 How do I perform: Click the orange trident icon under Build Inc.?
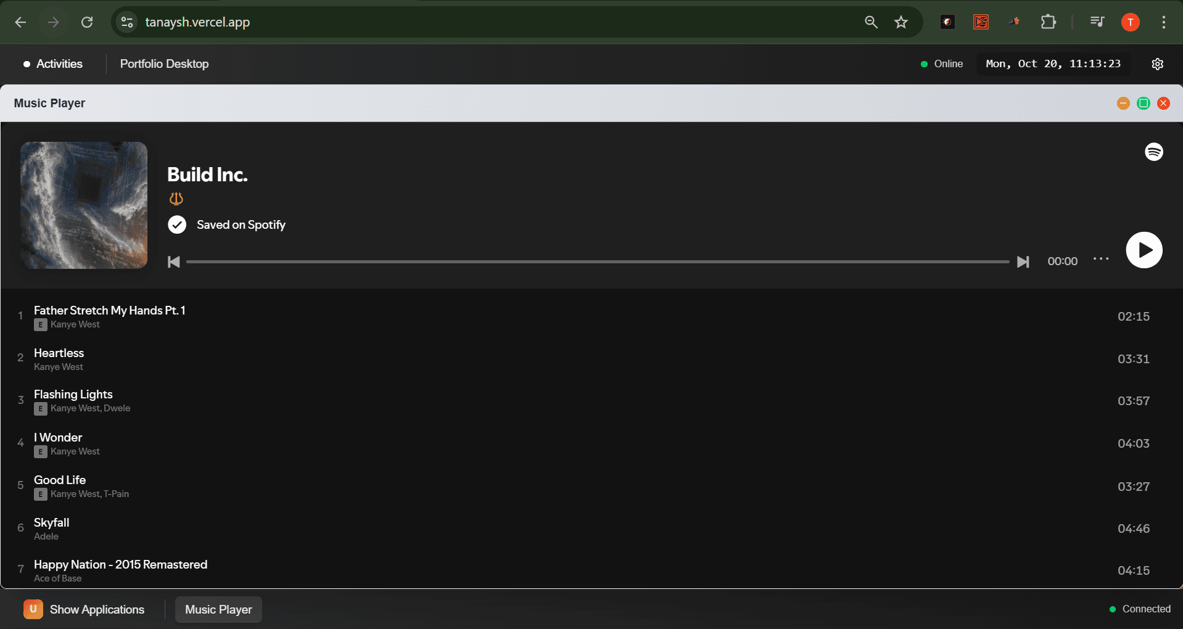[x=176, y=199]
